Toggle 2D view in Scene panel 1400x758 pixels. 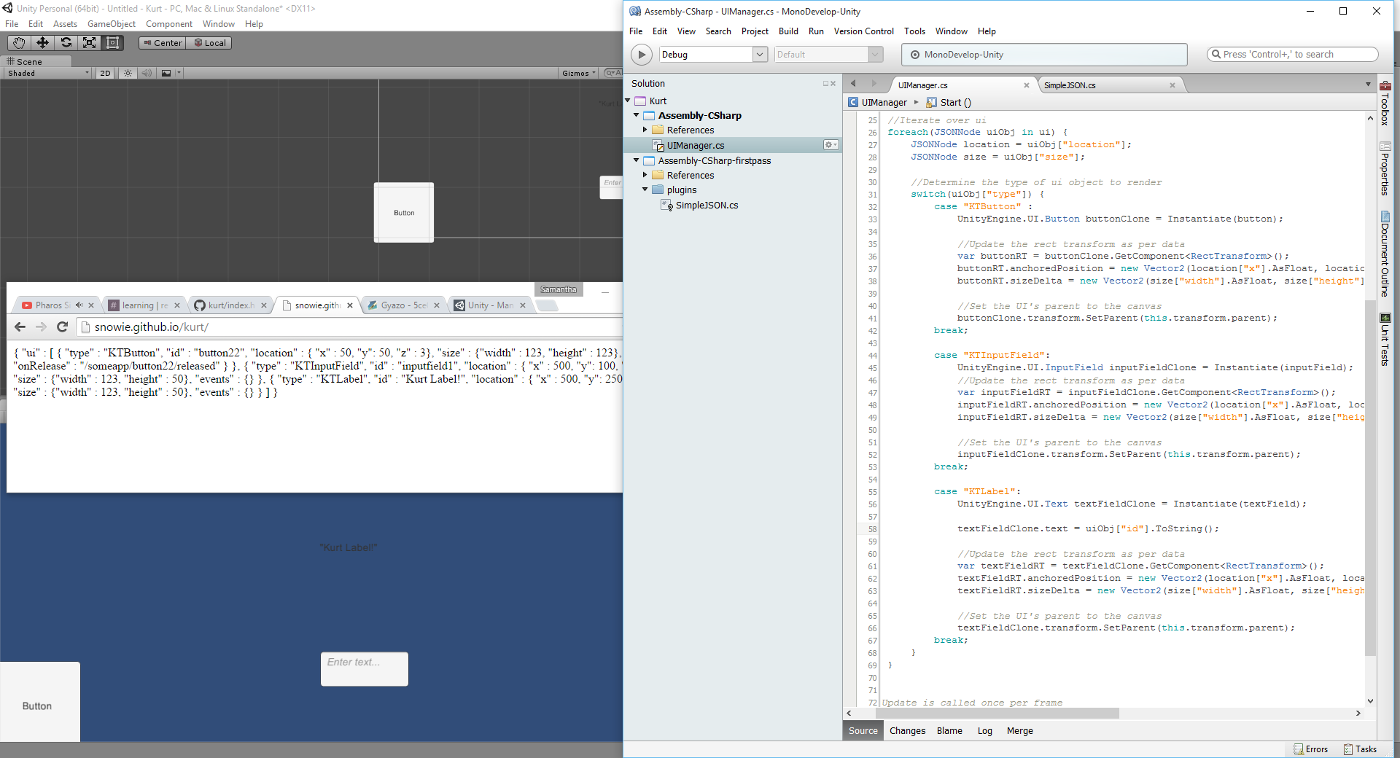coord(105,73)
